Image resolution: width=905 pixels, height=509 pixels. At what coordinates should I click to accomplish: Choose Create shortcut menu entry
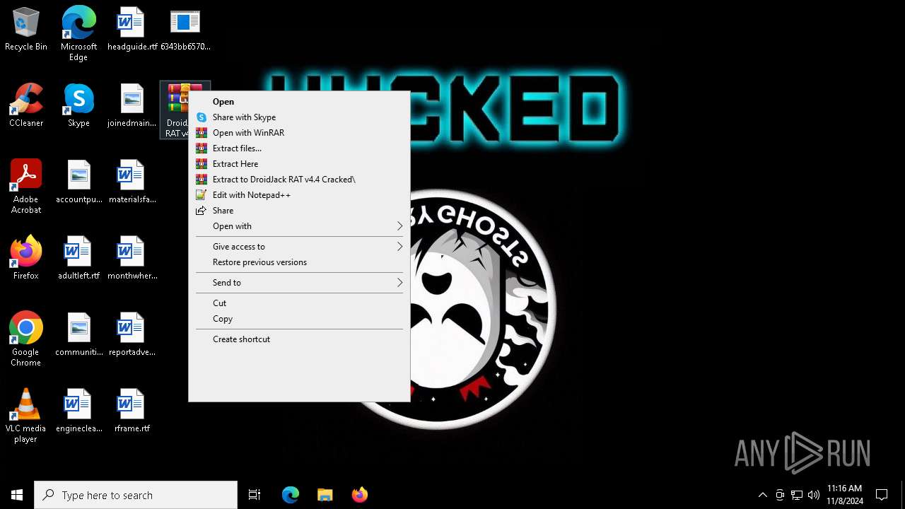click(299, 339)
